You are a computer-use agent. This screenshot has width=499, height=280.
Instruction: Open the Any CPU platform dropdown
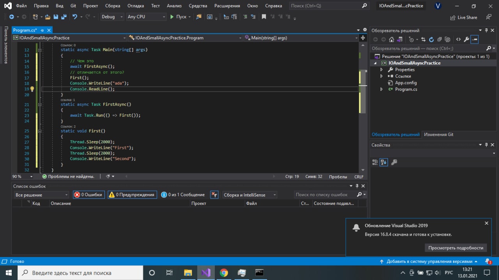(x=146, y=17)
